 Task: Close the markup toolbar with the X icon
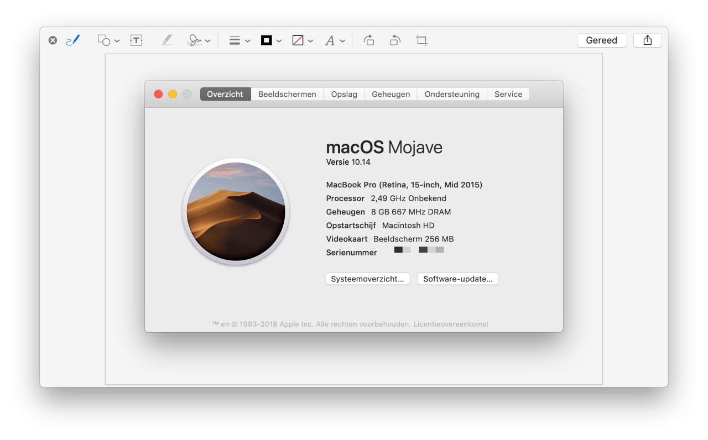click(53, 40)
